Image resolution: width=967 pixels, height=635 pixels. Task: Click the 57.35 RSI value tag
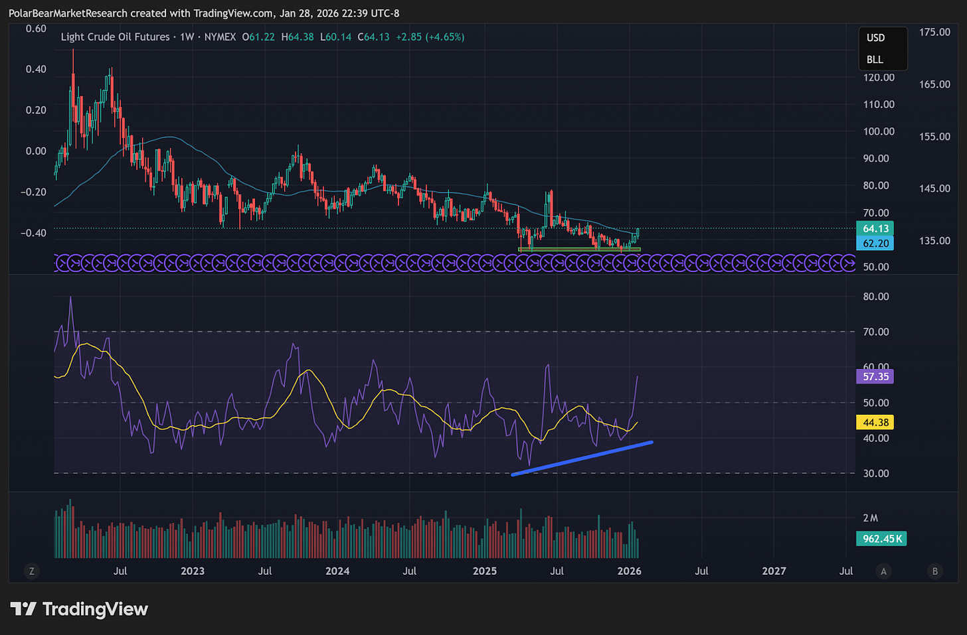pyautogui.click(x=875, y=377)
